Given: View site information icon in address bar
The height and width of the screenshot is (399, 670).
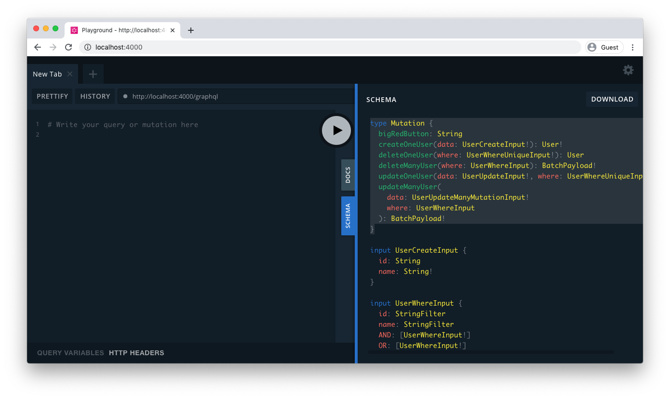Looking at the screenshot, I should [x=88, y=47].
